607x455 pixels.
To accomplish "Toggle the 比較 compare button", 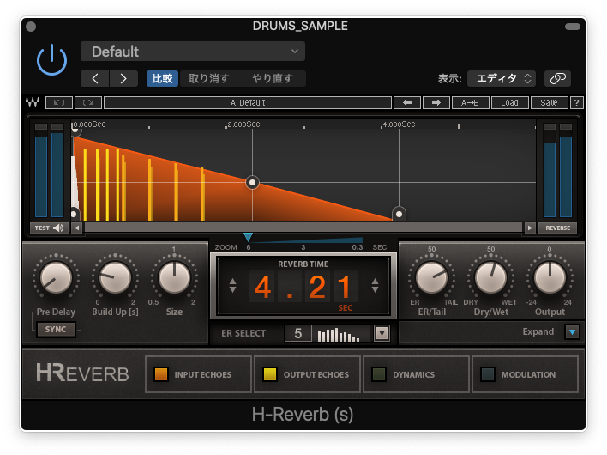I will pyautogui.click(x=162, y=79).
